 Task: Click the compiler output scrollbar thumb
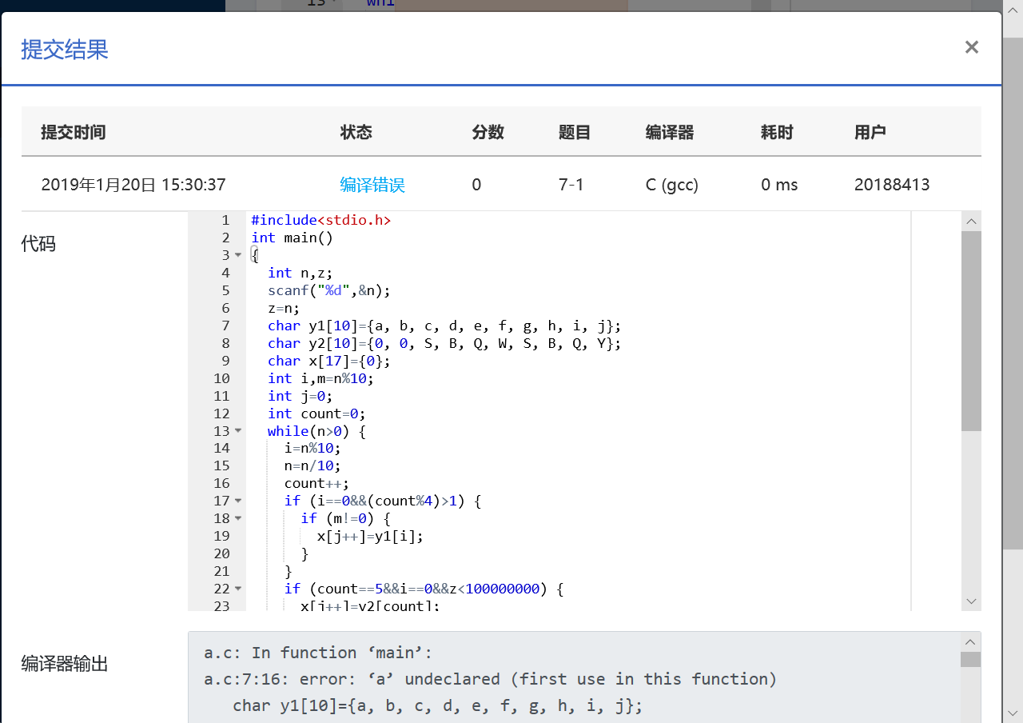[x=970, y=659]
